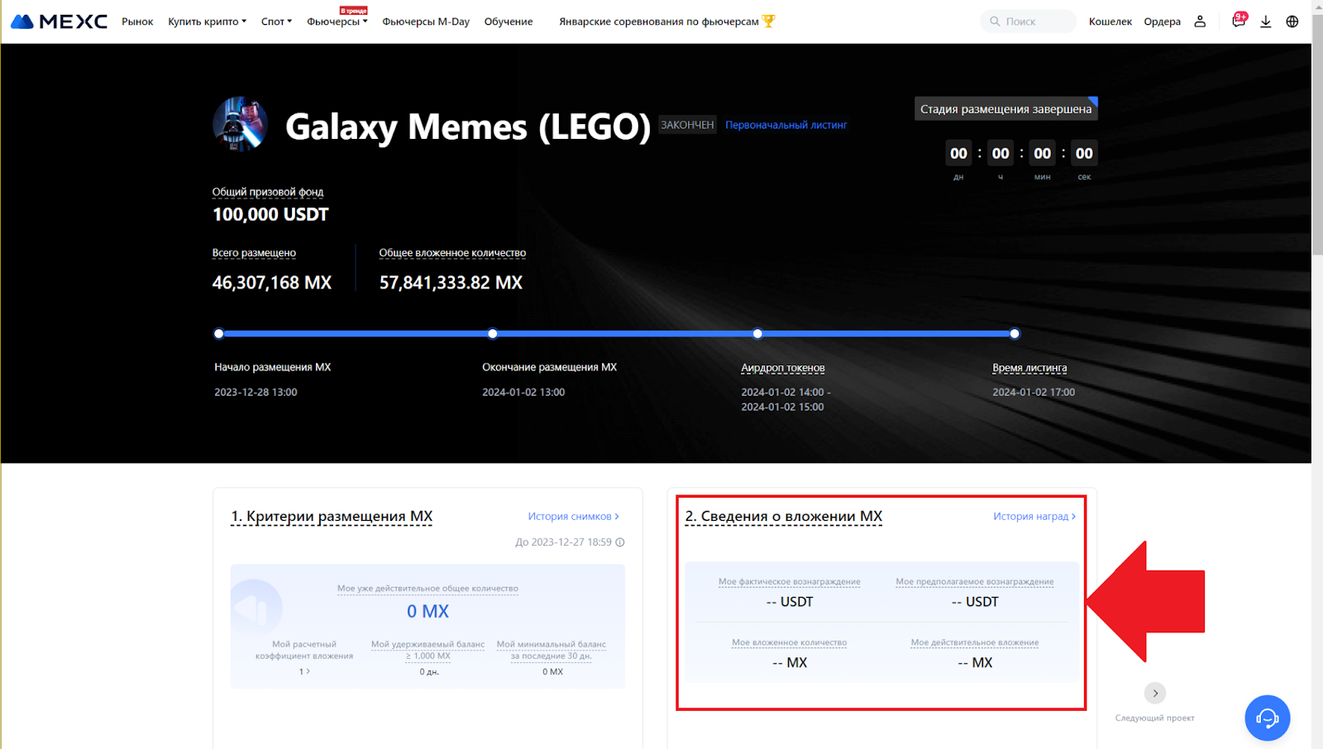Open the Обучение menu item
Image resolution: width=1323 pixels, height=749 pixels.
(509, 21)
